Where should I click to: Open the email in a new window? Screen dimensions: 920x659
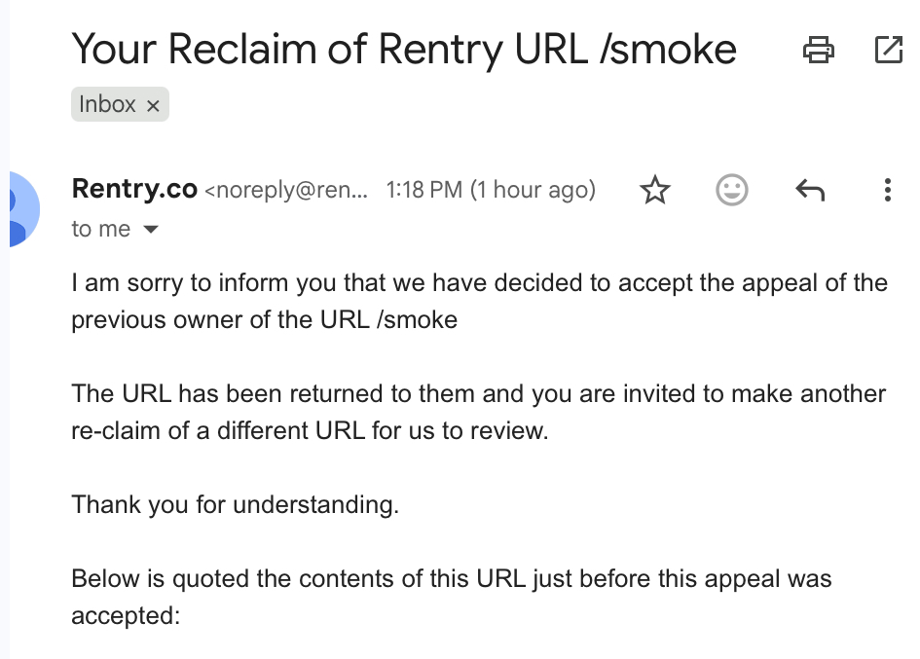(888, 49)
